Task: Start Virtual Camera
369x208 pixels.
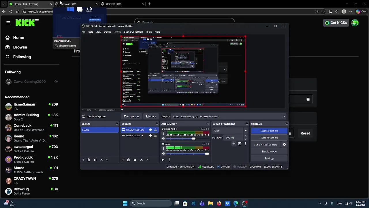Action: point(266,144)
